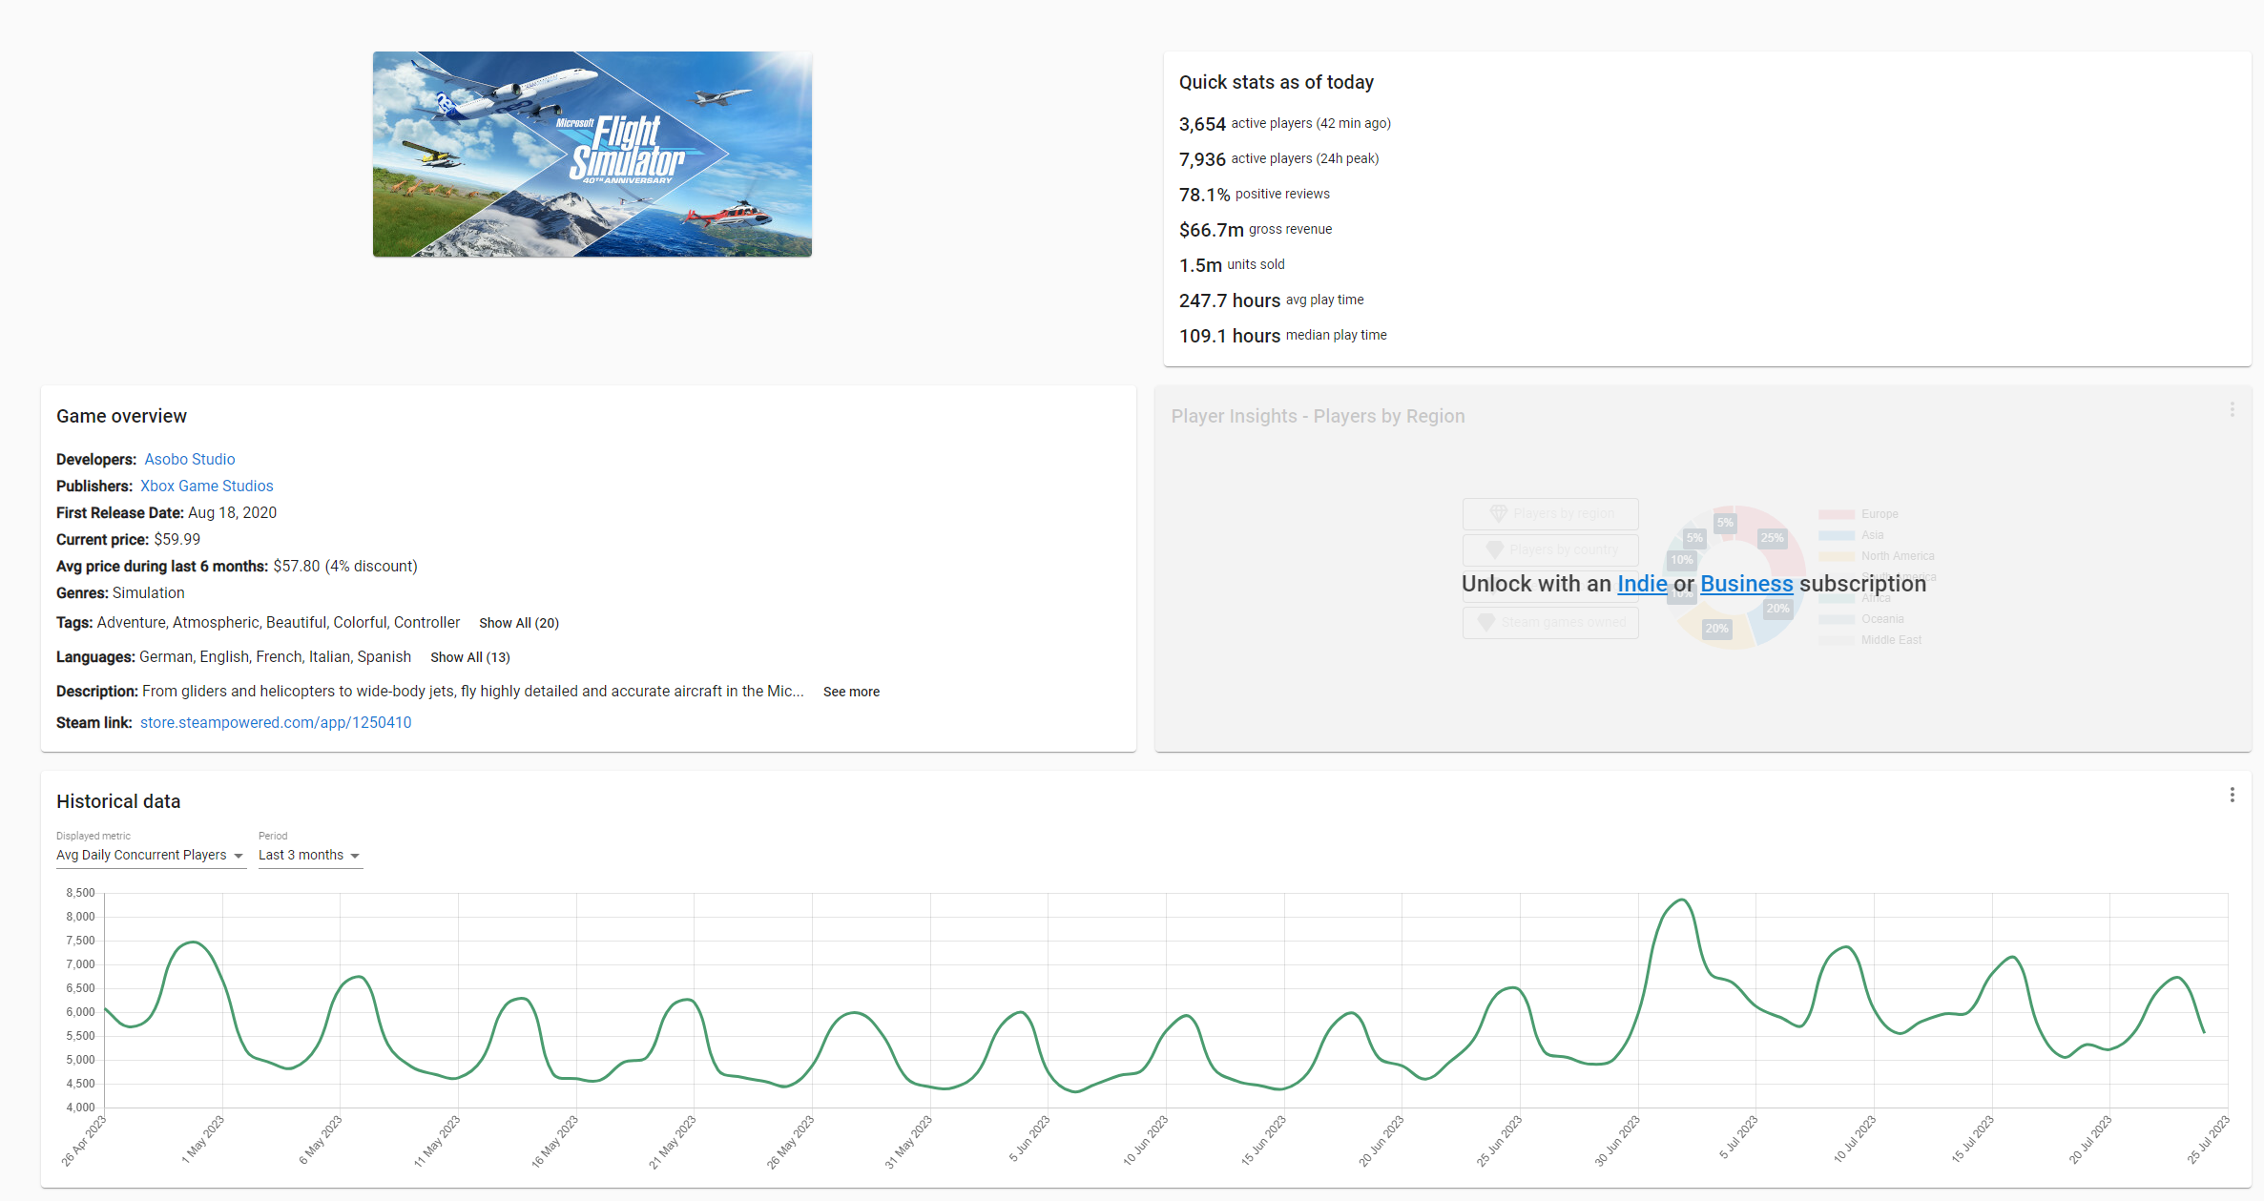Click the Steam games owned button
The image size is (2264, 1201).
coord(1550,622)
